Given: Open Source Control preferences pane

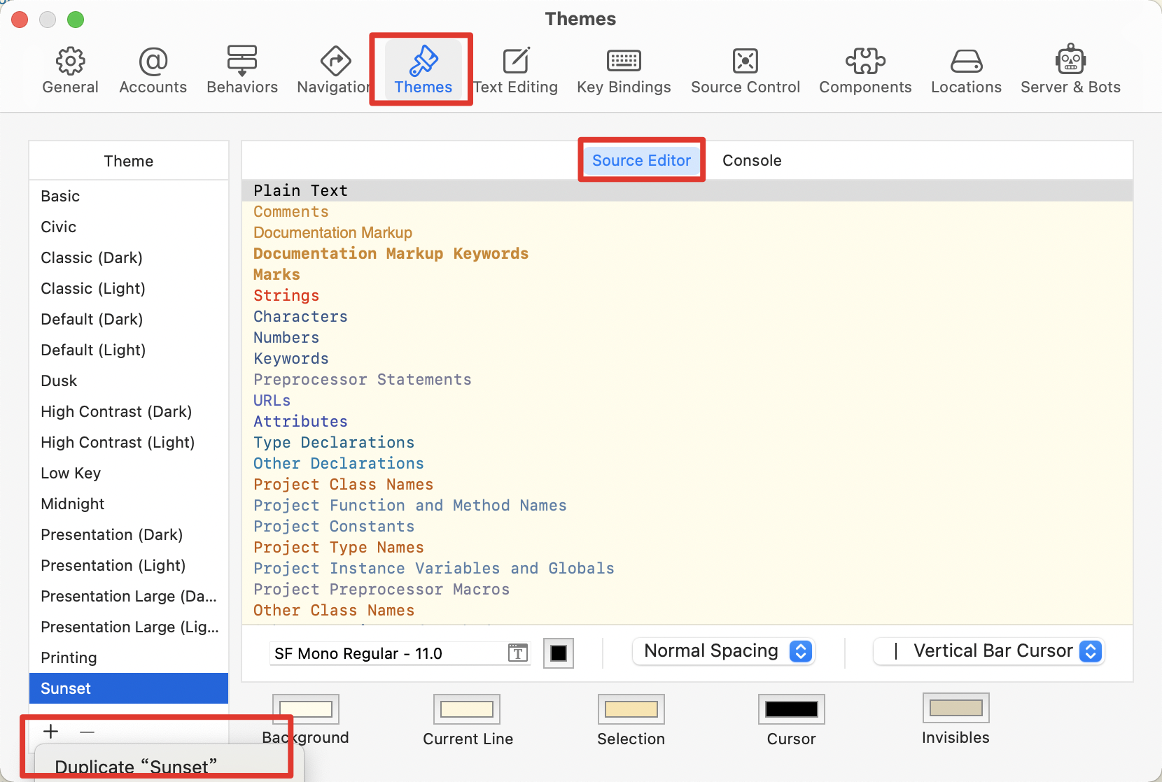Looking at the screenshot, I should click(745, 70).
